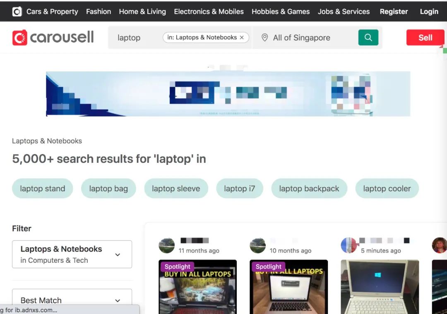Screen dimensions: 447x314
Task: Click the Register link
Action: tap(394, 12)
